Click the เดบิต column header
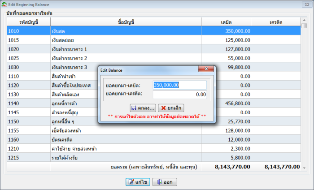 pyautogui.click(x=226, y=22)
